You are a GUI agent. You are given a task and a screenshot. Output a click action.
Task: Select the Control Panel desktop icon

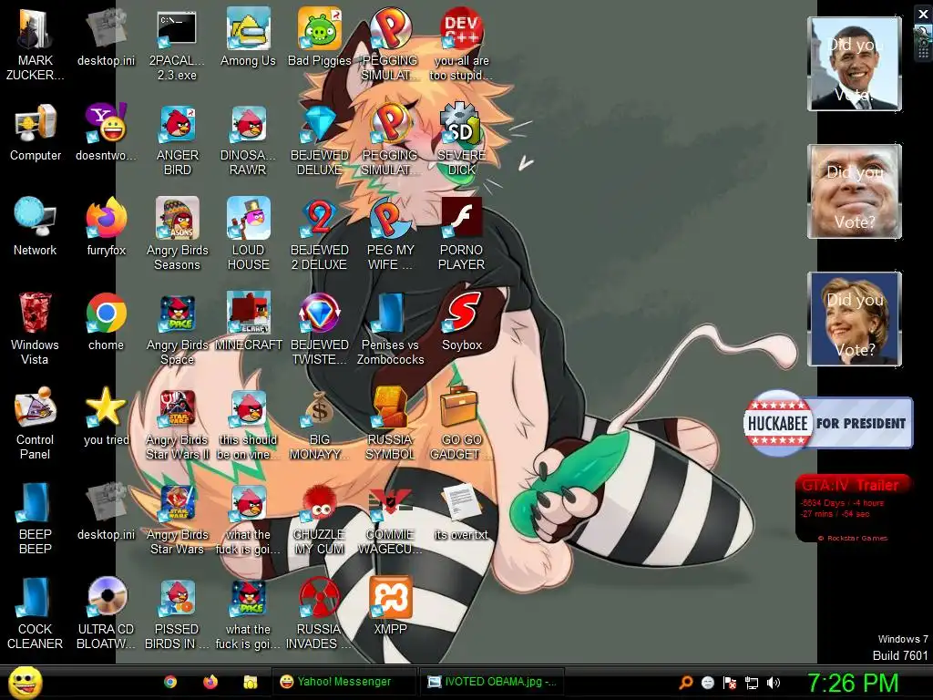tap(36, 423)
